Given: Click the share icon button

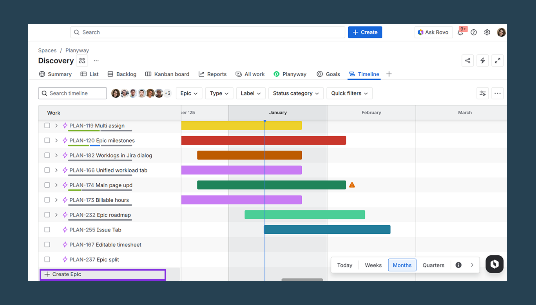Looking at the screenshot, I should point(468,61).
